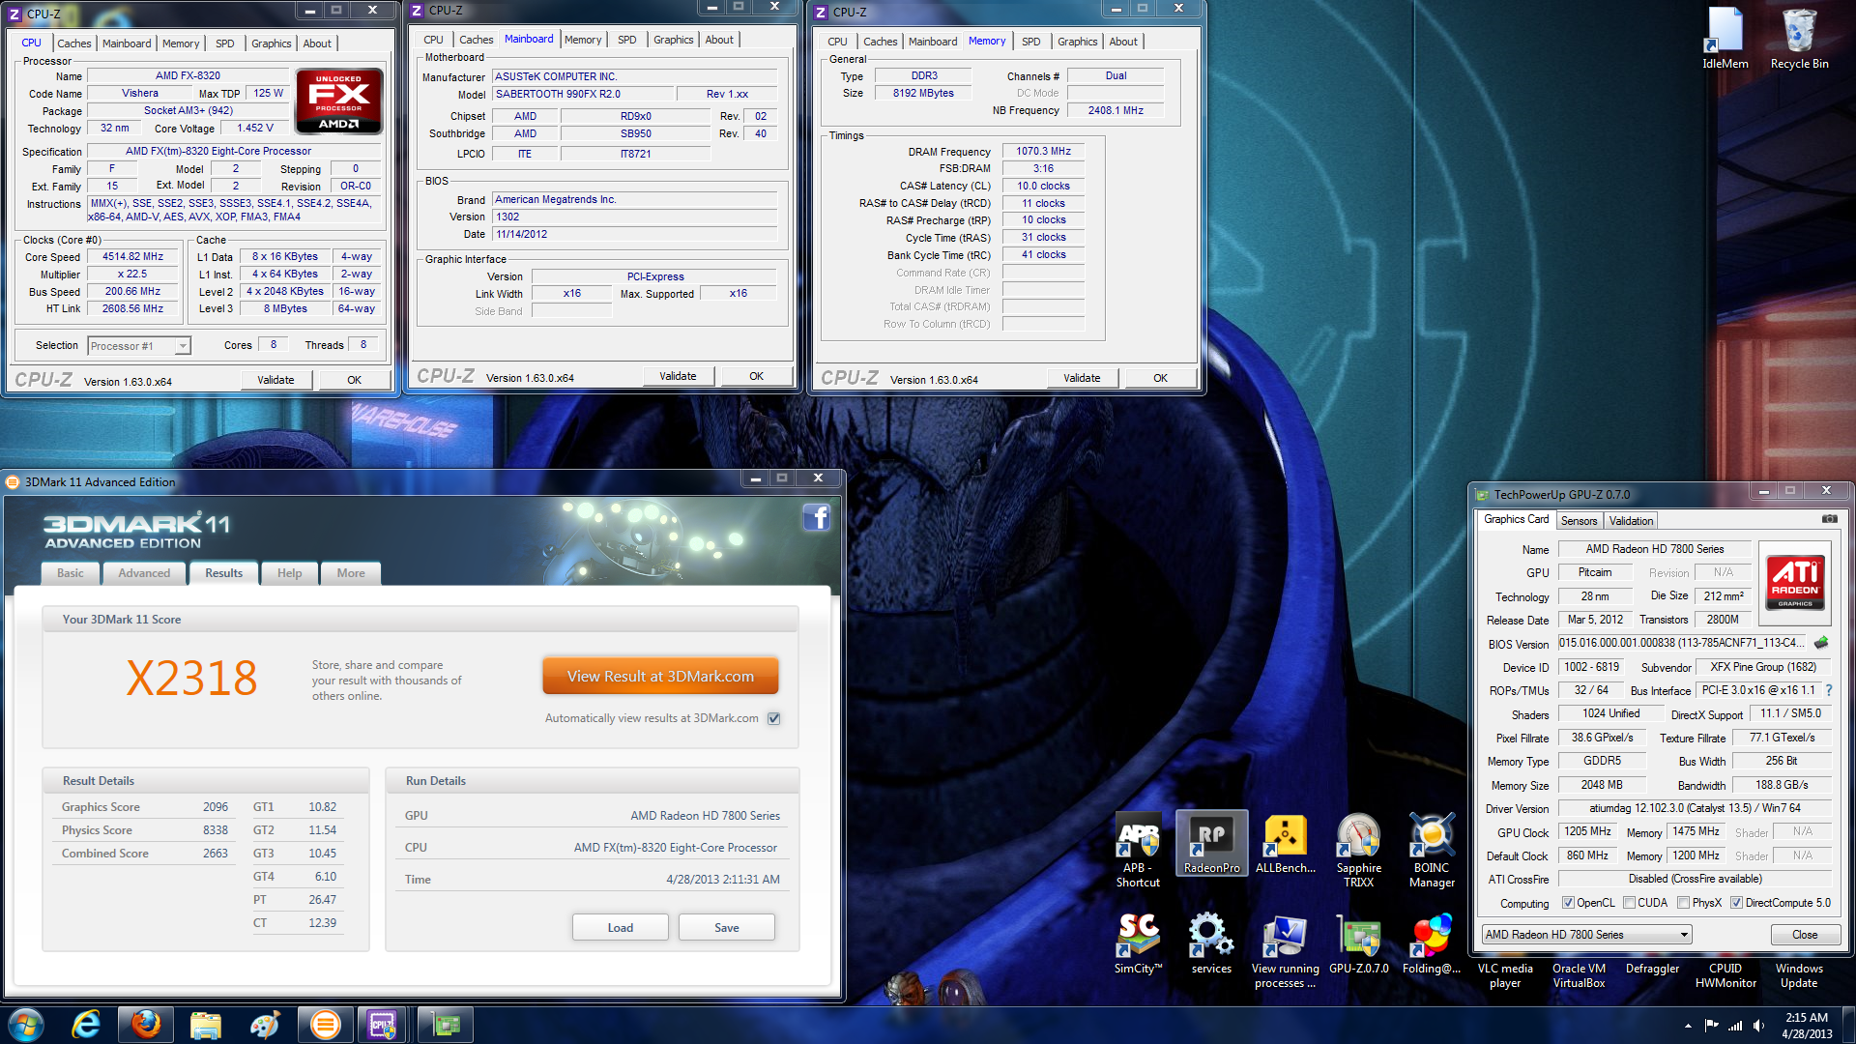Click the volume speaker tray icon
The height and width of the screenshot is (1044, 1856).
tap(1758, 1026)
